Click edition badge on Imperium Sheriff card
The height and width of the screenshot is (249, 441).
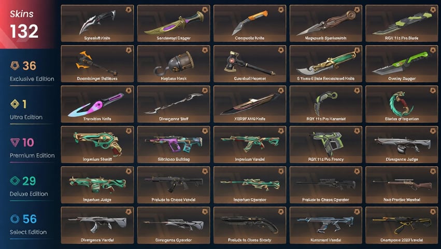click(x=129, y=131)
